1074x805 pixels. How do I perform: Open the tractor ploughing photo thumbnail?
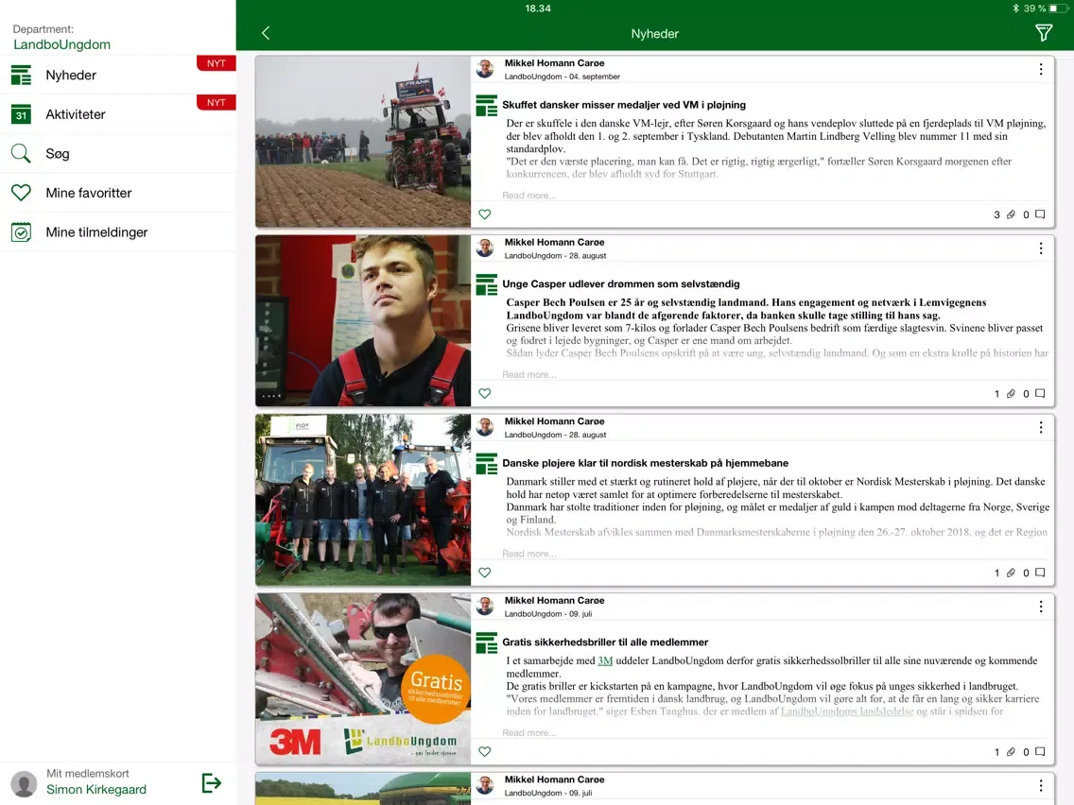pos(363,142)
